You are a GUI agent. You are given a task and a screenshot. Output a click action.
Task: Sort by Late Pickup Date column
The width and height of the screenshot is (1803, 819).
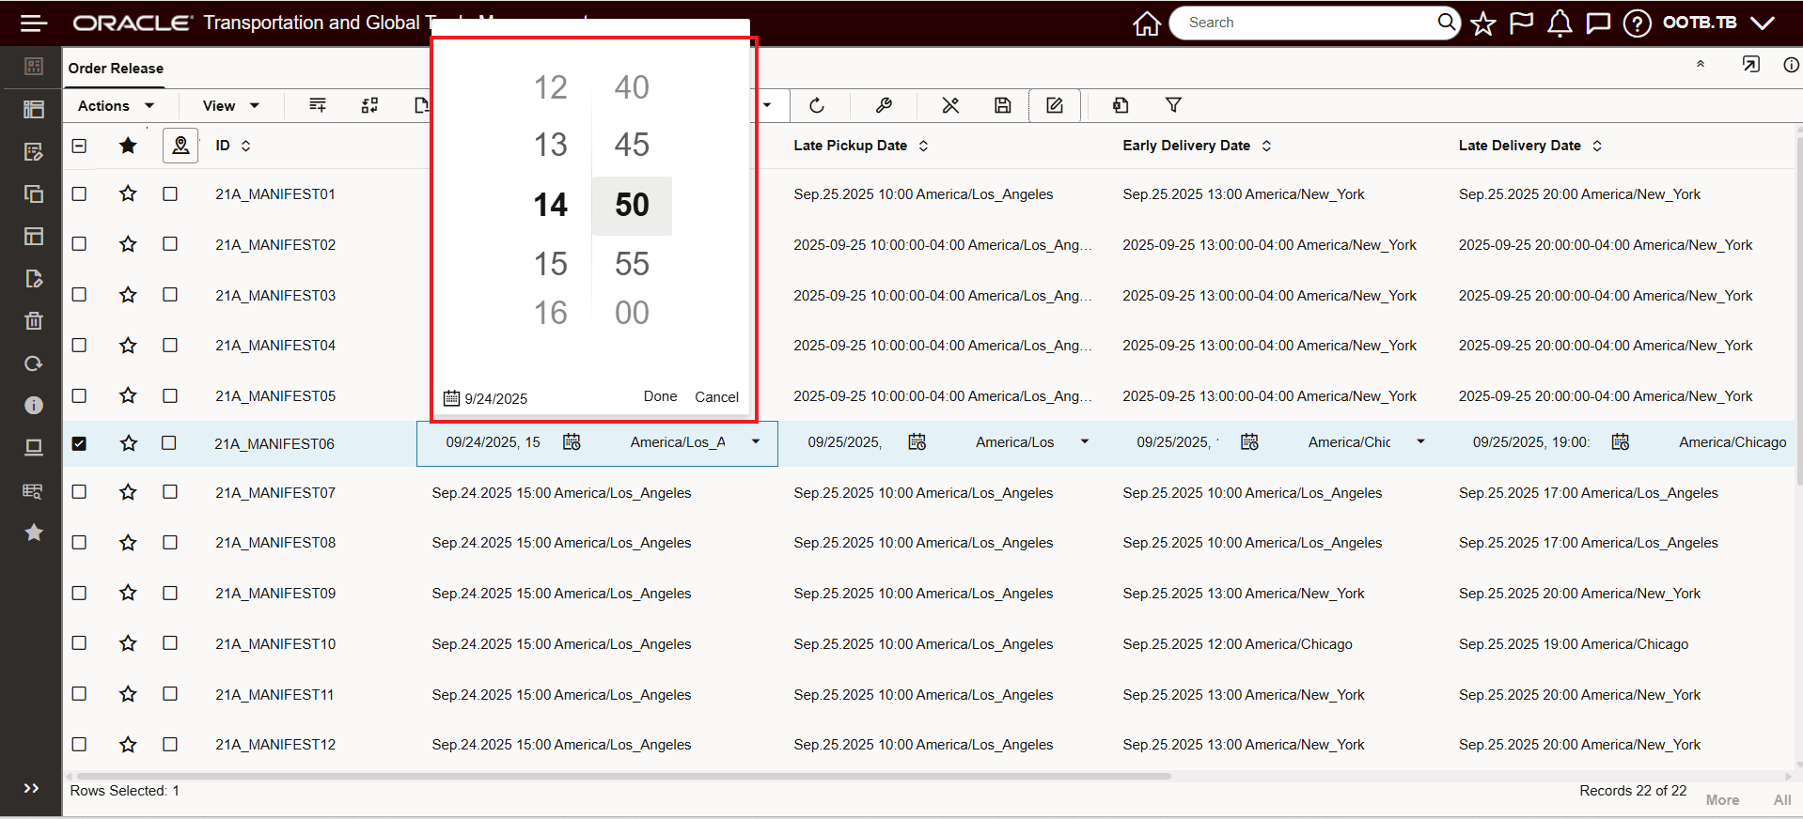tap(923, 146)
